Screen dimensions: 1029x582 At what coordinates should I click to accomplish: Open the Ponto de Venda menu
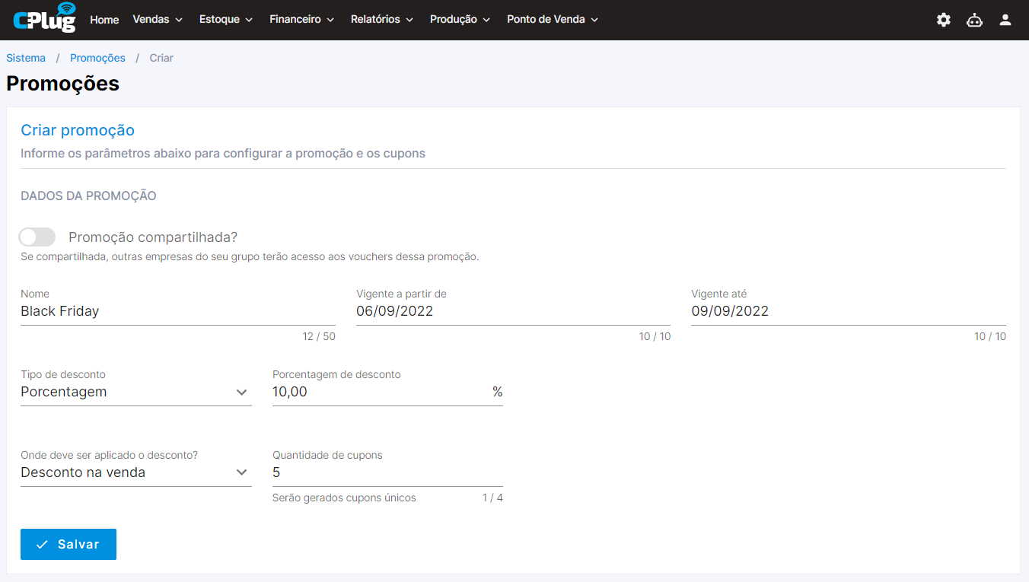[x=553, y=20]
